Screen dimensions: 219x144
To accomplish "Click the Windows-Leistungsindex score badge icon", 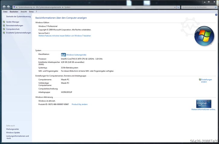I will (63, 55).
